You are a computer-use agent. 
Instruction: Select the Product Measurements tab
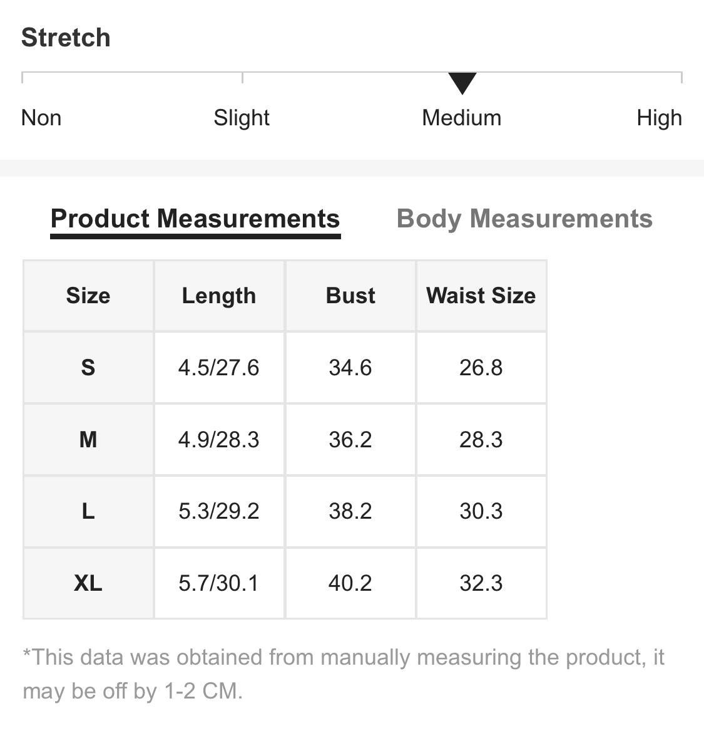coord(195,219)
